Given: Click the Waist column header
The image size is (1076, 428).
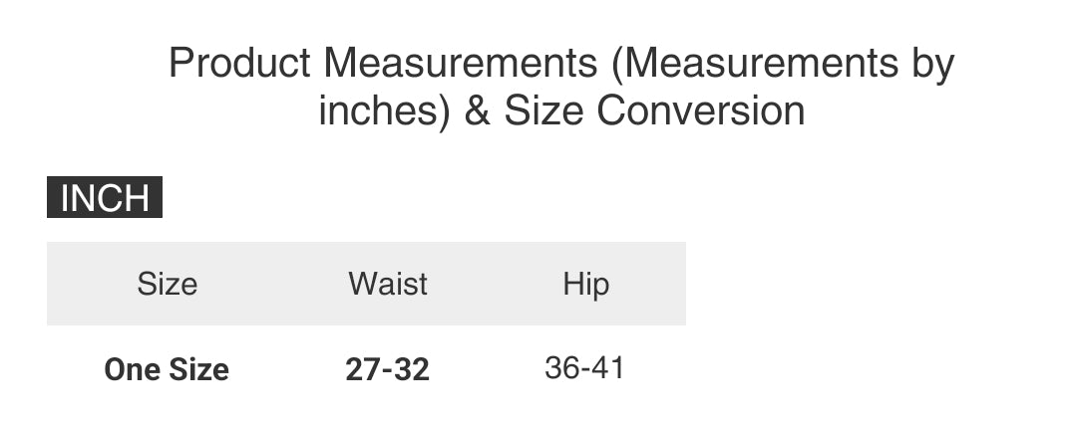Looking at the screenshot, I should coord(388,284).
